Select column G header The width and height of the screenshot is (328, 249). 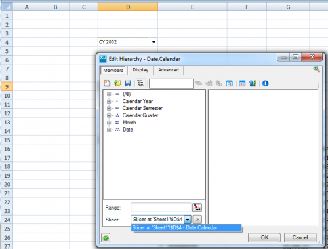[x=288, y=7]
